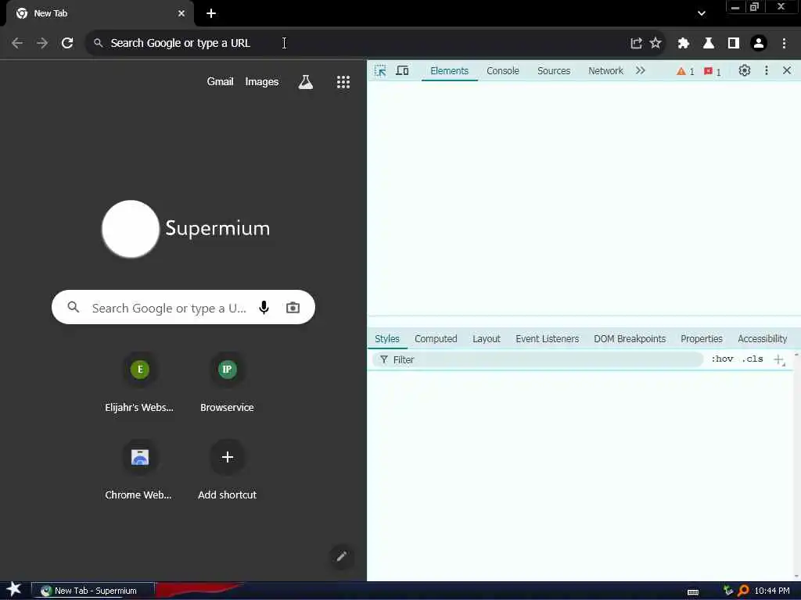Toggle :hov element state
The image size is (801, 600).
(722, 359)
